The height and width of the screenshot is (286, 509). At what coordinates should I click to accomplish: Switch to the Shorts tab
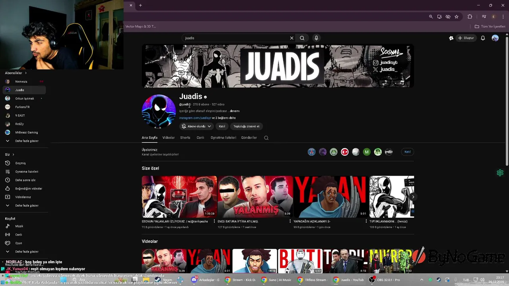tap(185, 138)
